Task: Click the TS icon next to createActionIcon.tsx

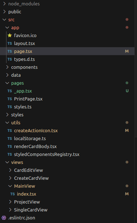Action: 10,131
